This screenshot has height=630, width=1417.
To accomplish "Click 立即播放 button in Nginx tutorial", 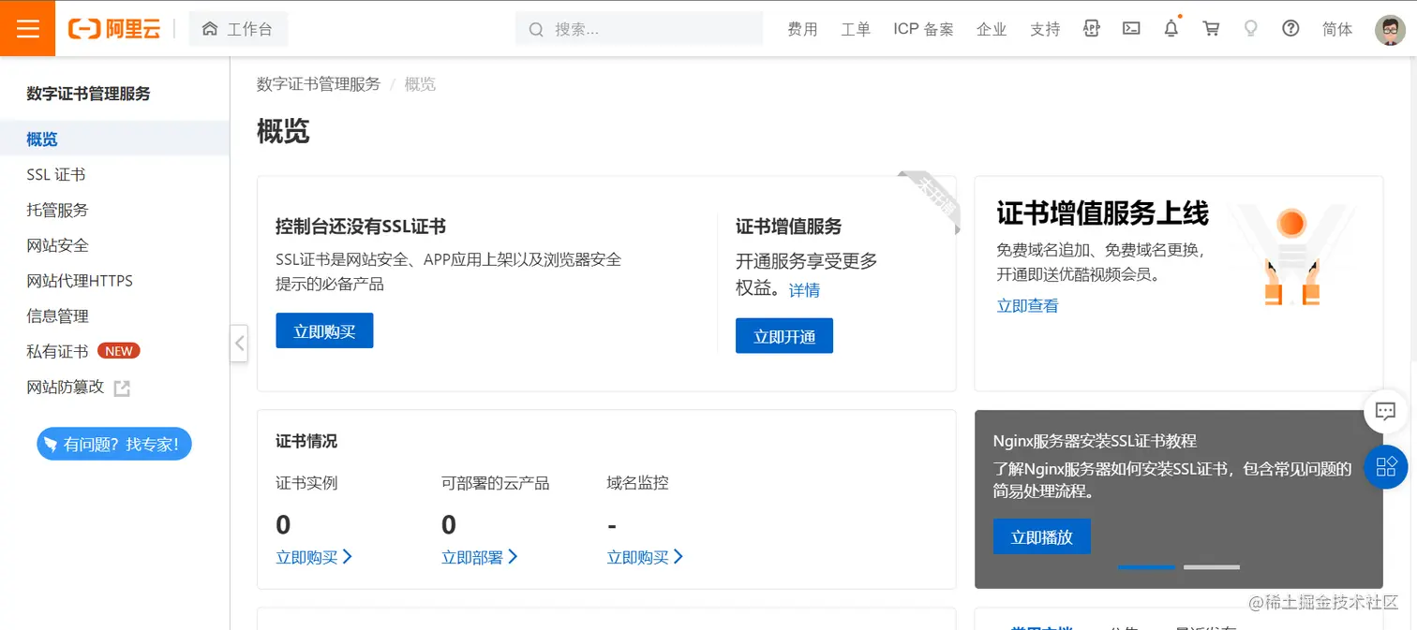I will click(1042, 536).
